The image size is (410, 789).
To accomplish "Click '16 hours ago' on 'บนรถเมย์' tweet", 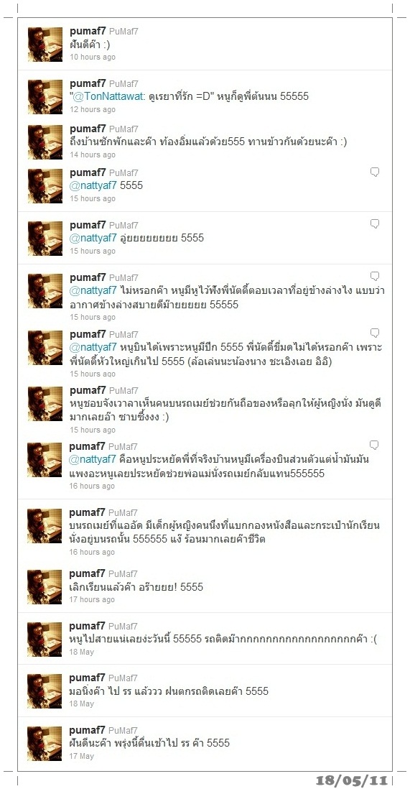I will [x=92, y=553].
